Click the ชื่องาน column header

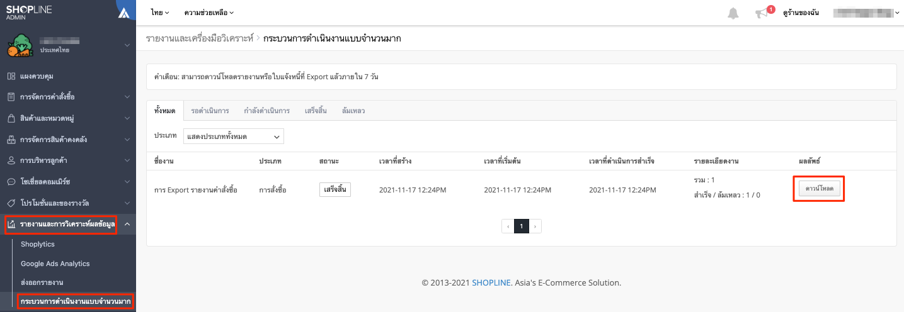tap(164, 161)
